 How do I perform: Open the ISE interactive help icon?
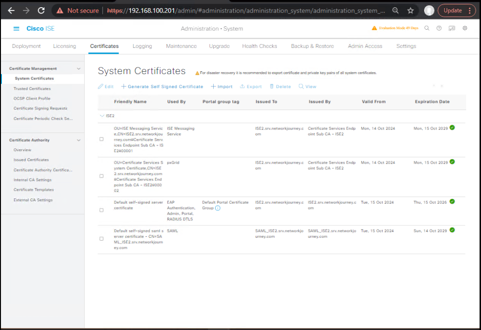click(452, 28)
